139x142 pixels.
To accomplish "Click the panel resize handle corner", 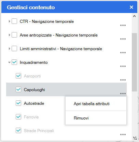I will click(135, 138).
